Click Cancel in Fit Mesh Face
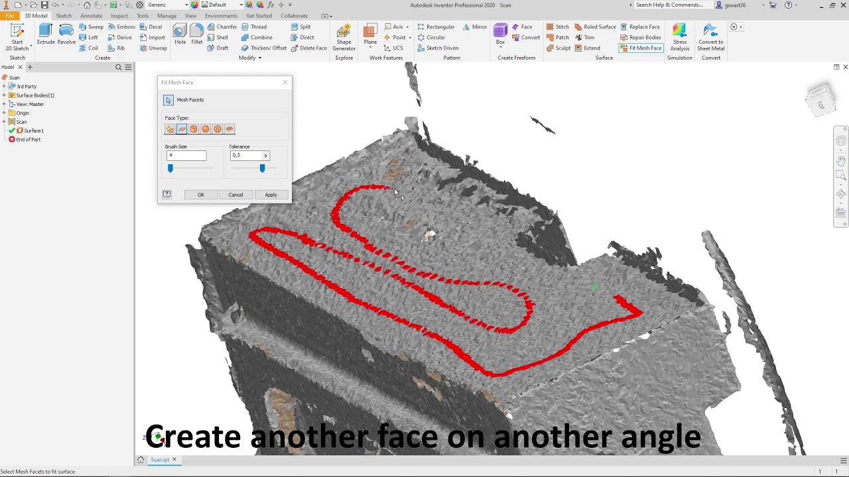Screen dimensions: 849x477 point(235,195)
